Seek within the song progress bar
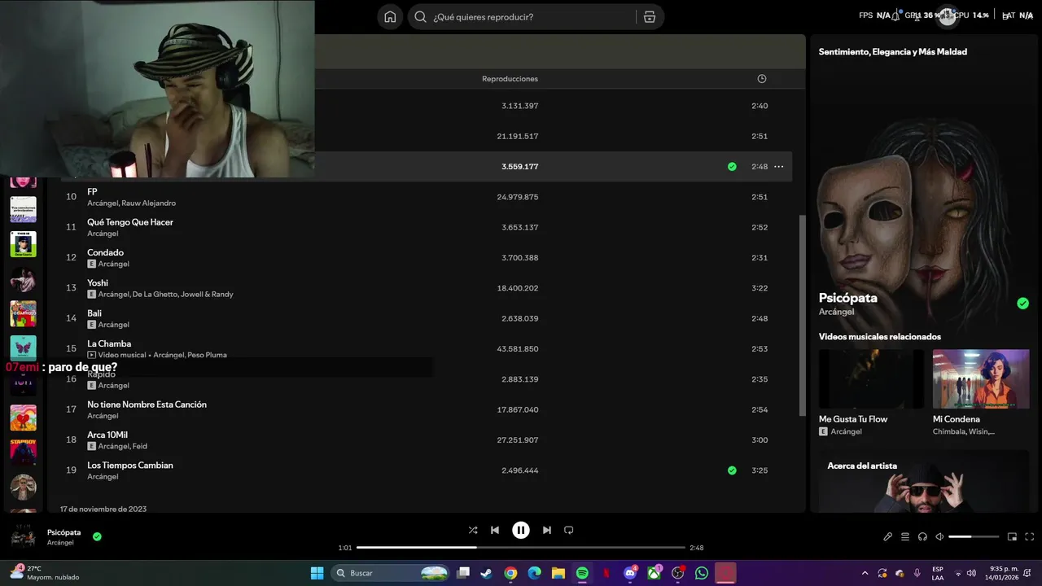This screenshot has height=586, width=1042. click(521, 548)
